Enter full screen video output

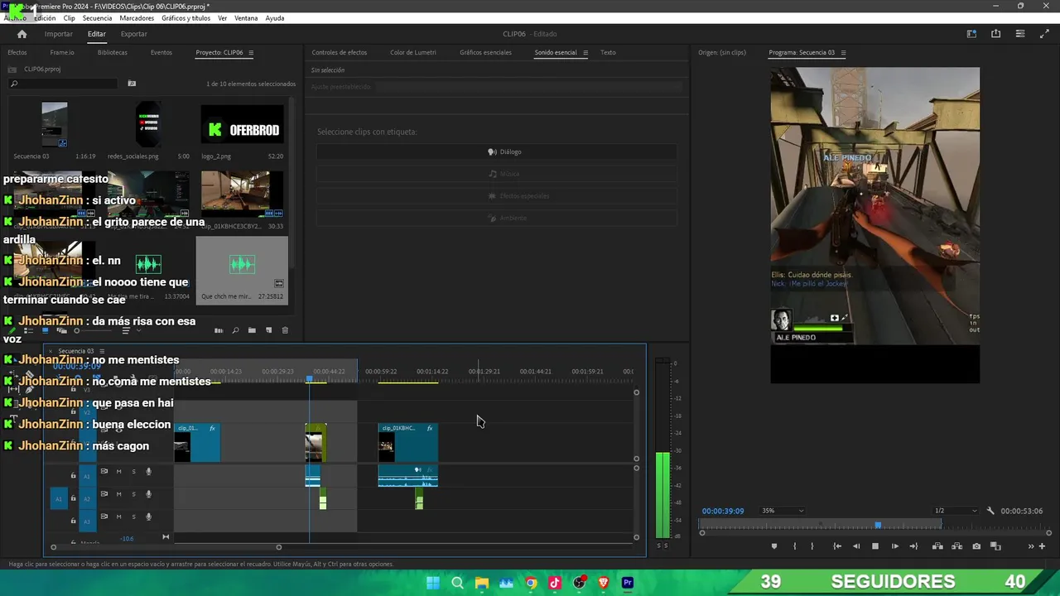[x=1044, y=34]
